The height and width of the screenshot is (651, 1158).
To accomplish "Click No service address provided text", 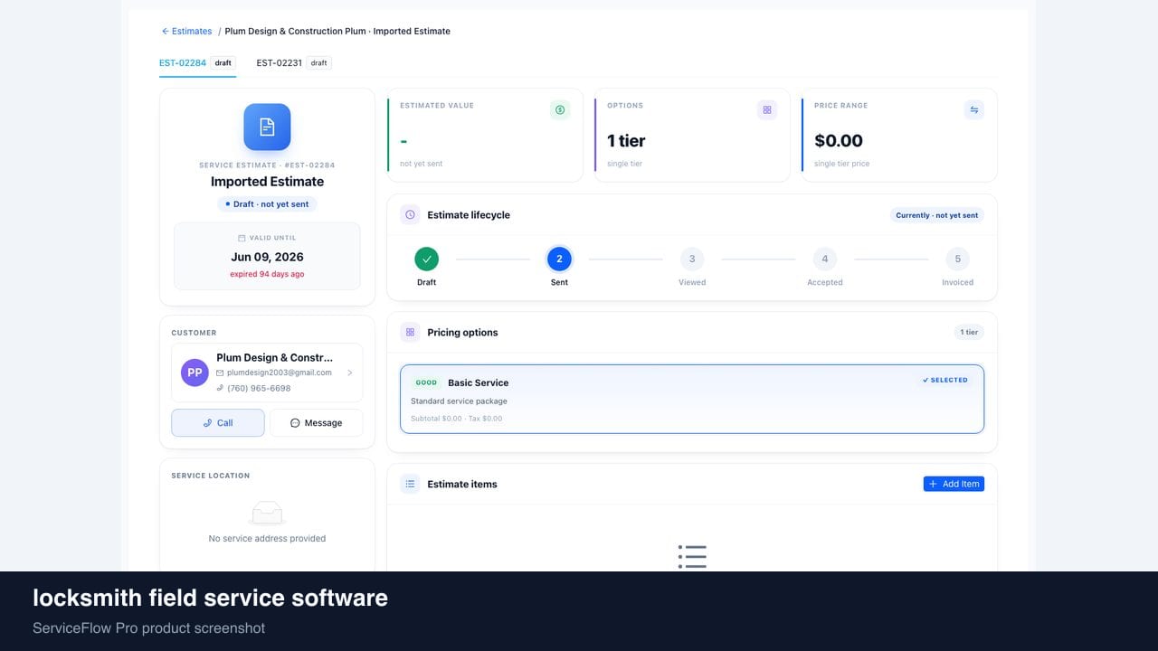I will (267, 538).
